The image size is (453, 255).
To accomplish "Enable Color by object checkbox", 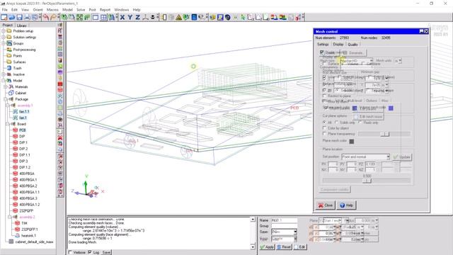I will coord(324,127).
